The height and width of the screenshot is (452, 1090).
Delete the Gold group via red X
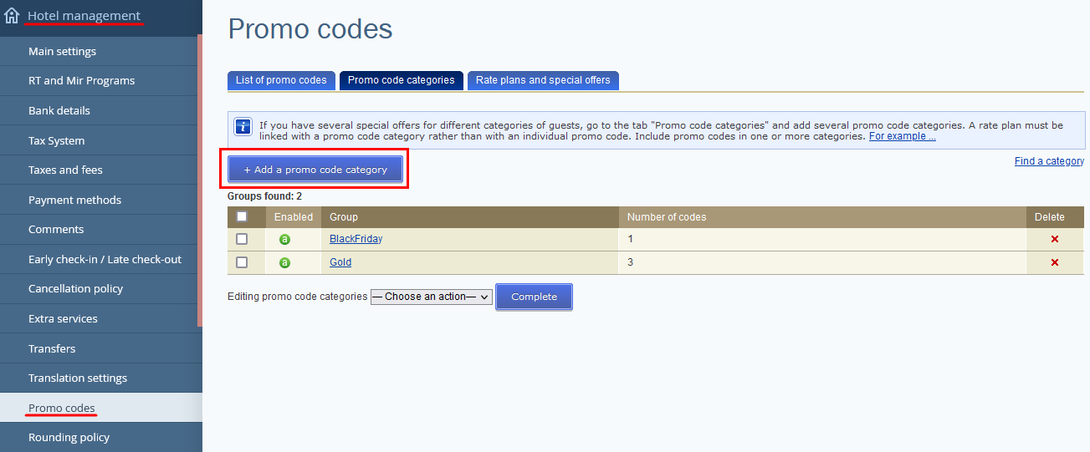1054,262
